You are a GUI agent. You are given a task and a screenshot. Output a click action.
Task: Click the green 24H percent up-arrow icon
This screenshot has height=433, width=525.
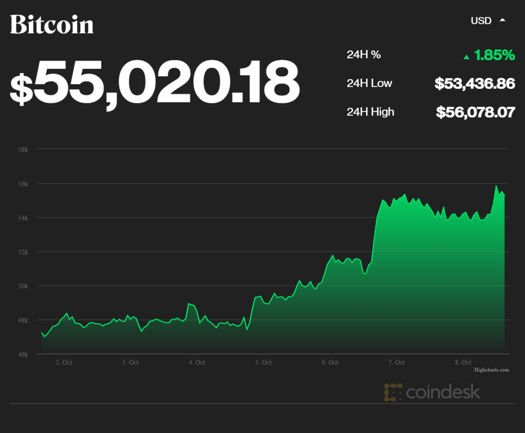click(467, 57)
